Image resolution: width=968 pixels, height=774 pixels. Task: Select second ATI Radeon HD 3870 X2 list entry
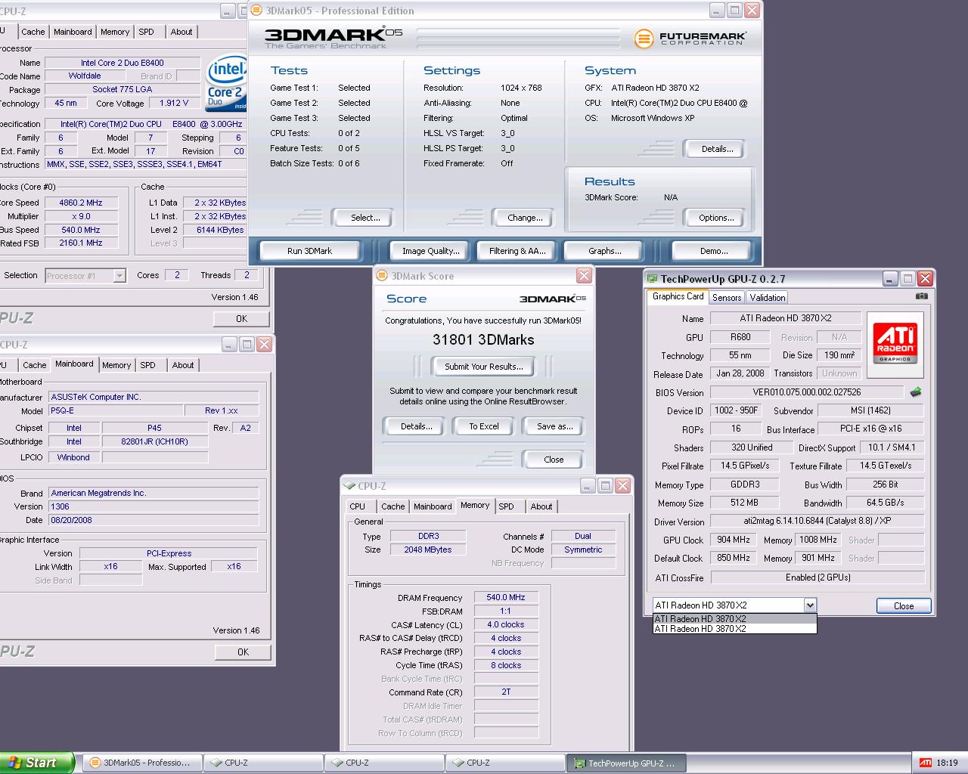(x=734, y=628)
